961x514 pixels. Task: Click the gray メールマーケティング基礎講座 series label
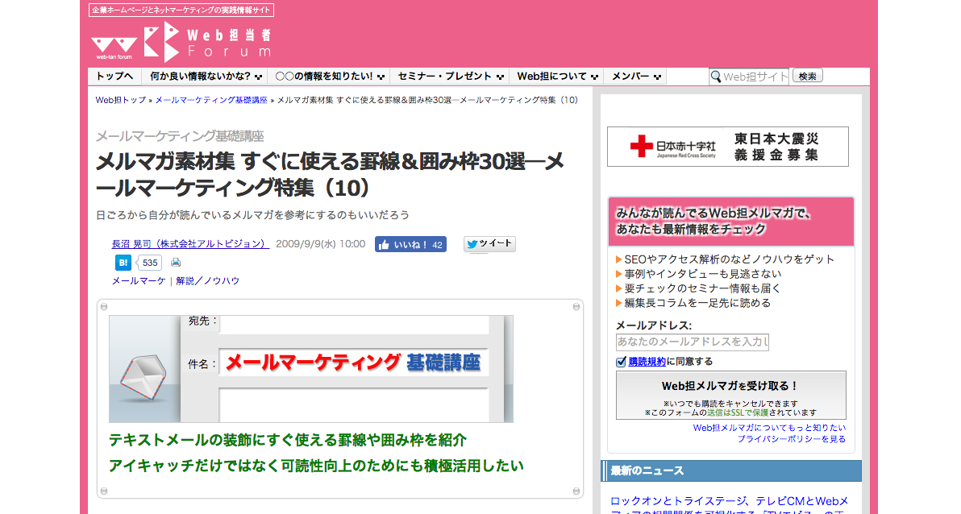[x=180, y=136]
